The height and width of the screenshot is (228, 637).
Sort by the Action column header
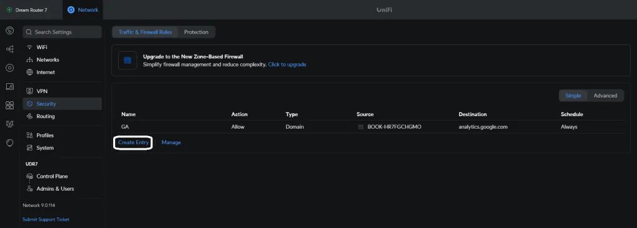[239, 114]
